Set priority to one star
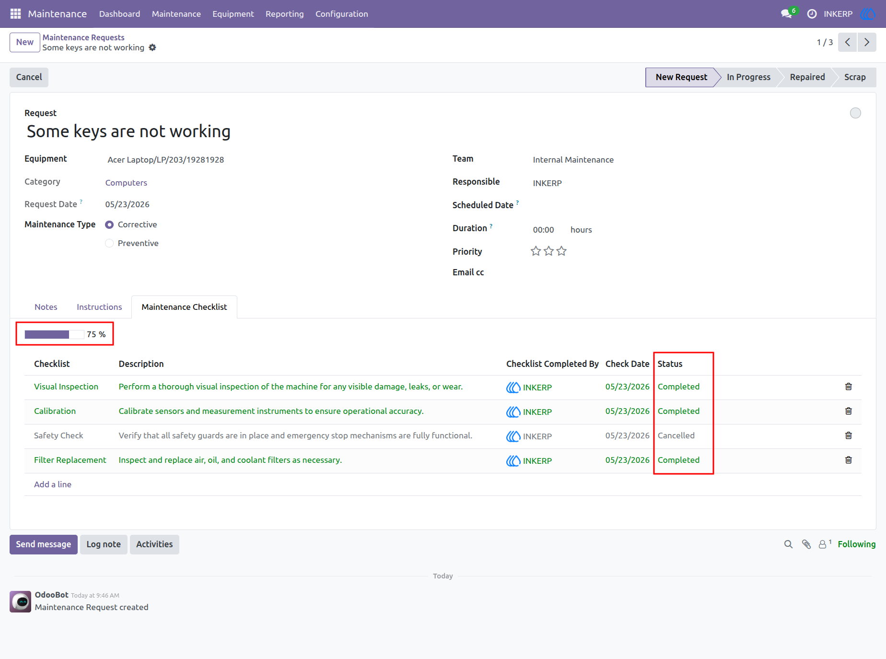Viewport: 886px width, 659px height. (536, 251)
